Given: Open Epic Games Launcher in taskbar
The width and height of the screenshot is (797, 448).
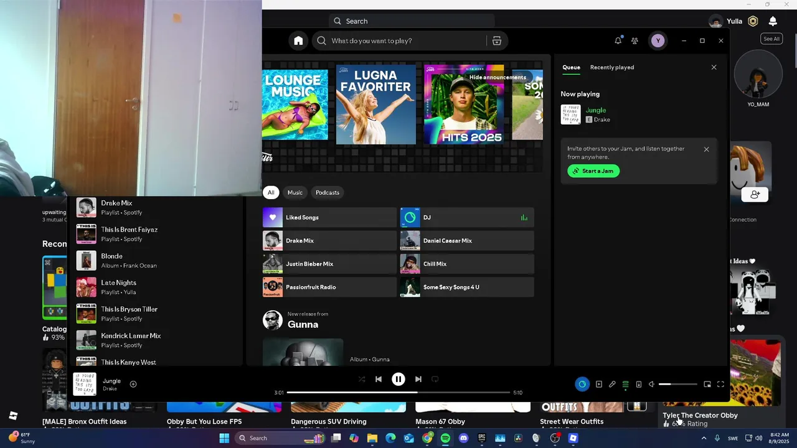Looking at the screenshot, I should 481,438.
